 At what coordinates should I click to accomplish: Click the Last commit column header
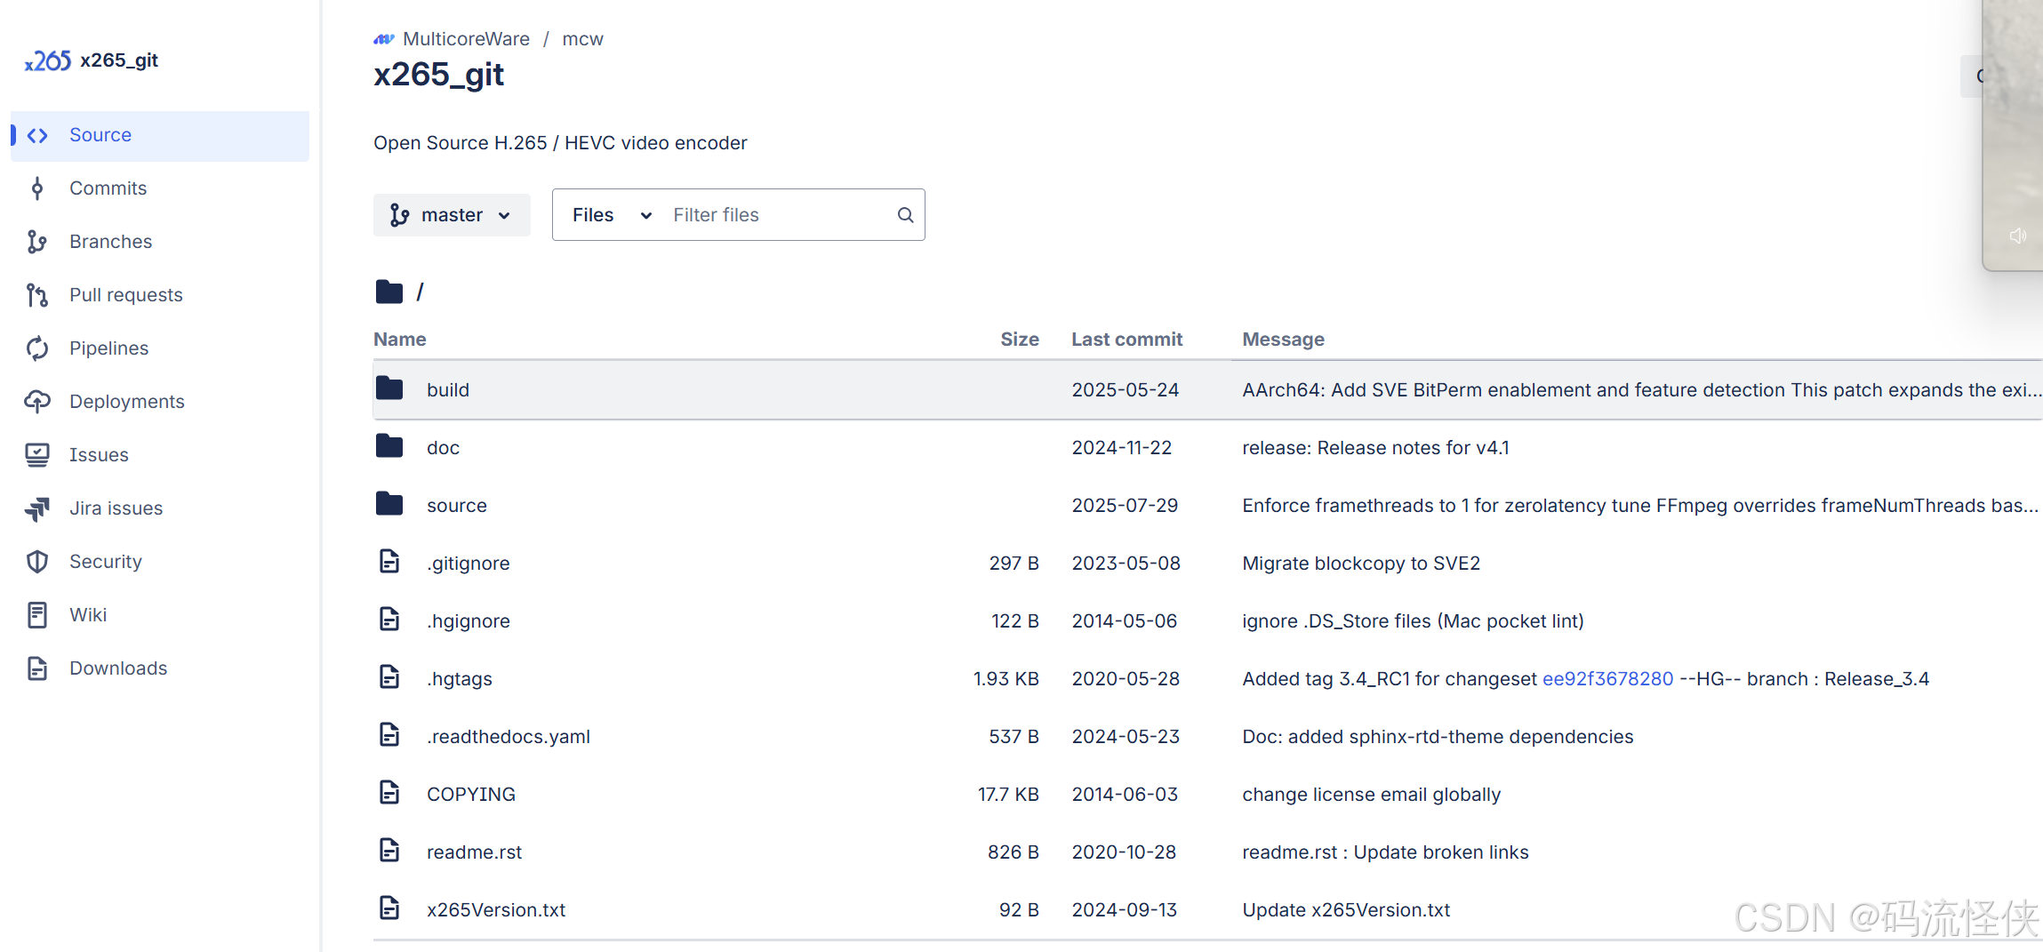(1127, 340)
